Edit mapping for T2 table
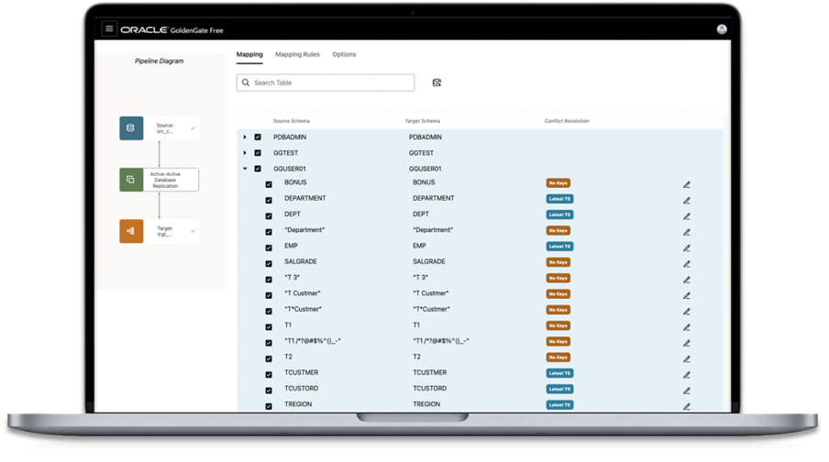Viewport: 829px width, 462px height. click(x=686, y=359)
